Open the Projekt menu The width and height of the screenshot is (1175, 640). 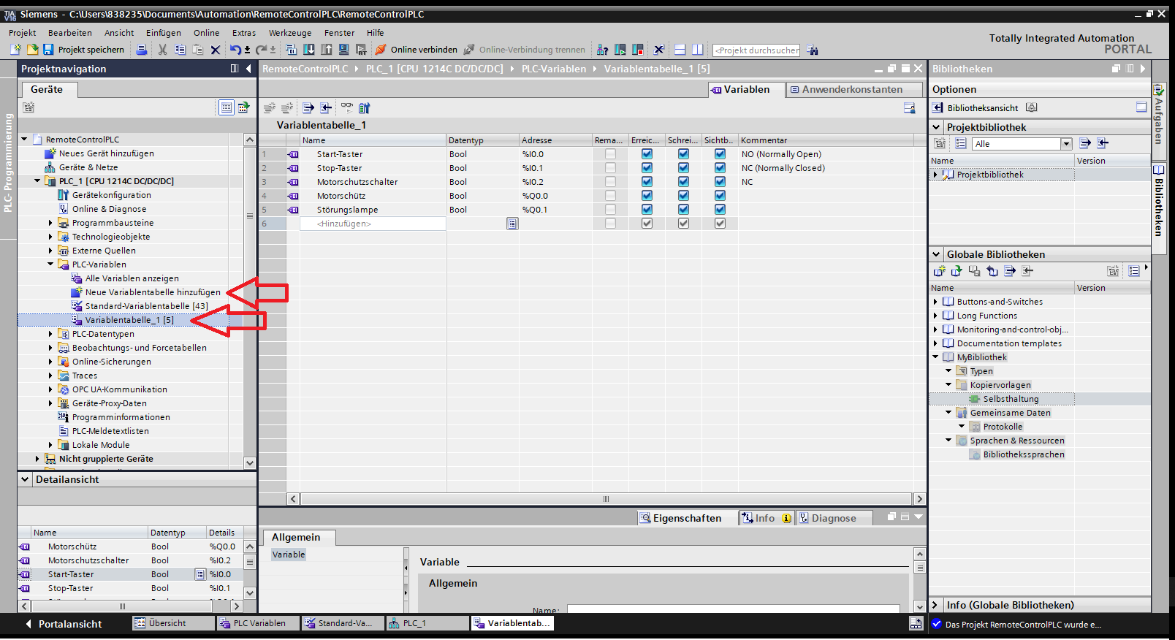click(x=22, y=33)
